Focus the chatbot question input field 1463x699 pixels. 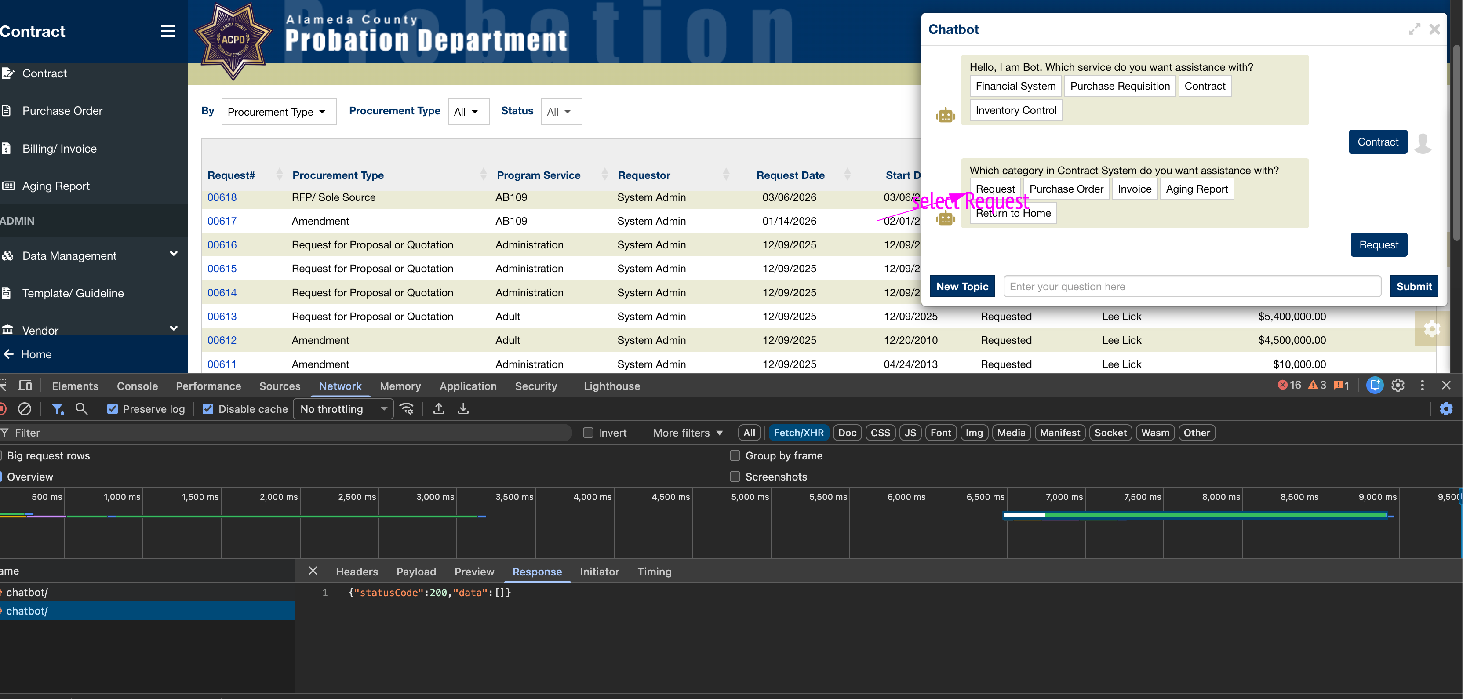coord(1191,287)
